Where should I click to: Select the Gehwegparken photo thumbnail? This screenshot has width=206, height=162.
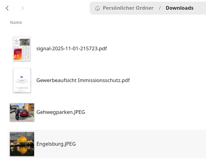click(x=22, y=112)
